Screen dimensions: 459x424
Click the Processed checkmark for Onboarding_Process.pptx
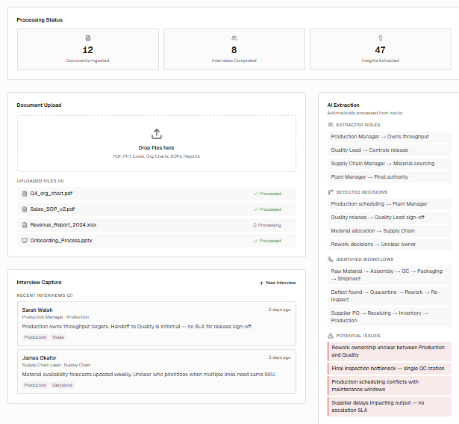point(256,241)
